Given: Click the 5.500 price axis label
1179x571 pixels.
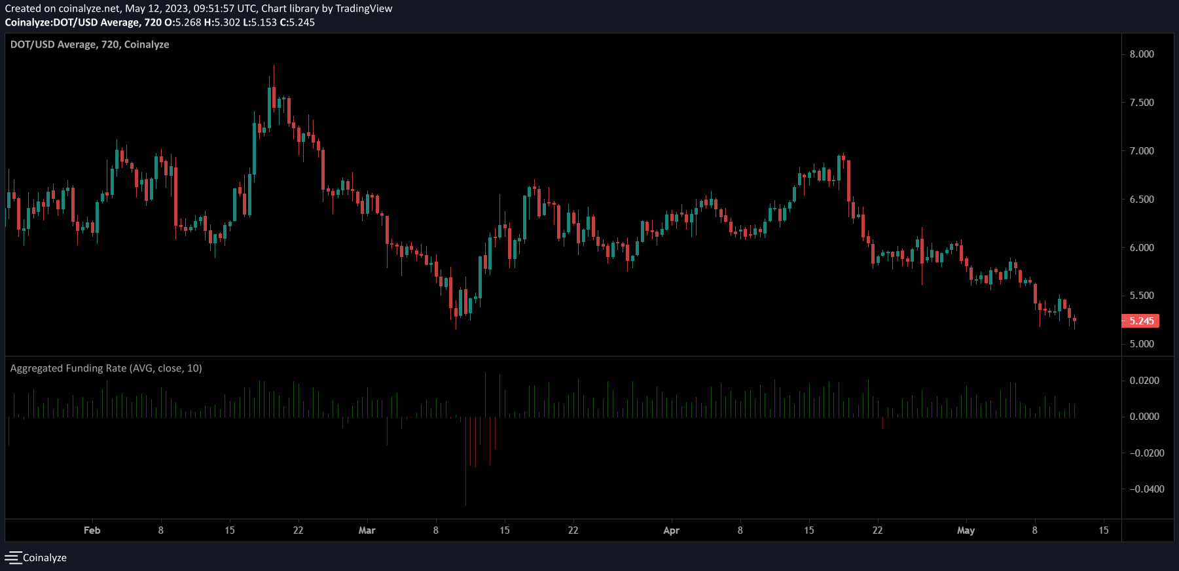Looking at the screenshot, I should click(x=1142, y=296).
